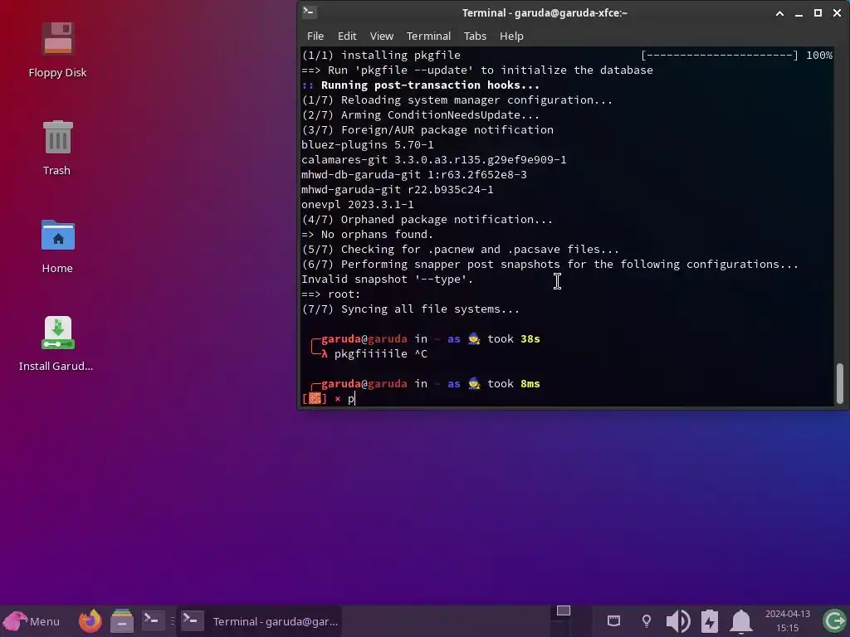The width and height of the screenshot is (850, 637).
Task: Click the '==> root:' line
Action: pos(330,294)
